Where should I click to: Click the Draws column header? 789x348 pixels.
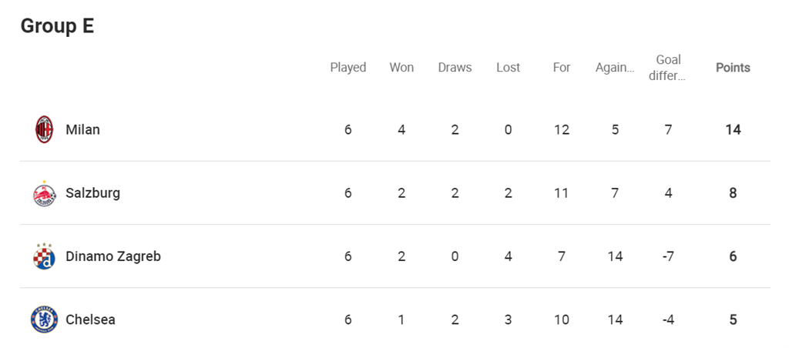(455, 68)
